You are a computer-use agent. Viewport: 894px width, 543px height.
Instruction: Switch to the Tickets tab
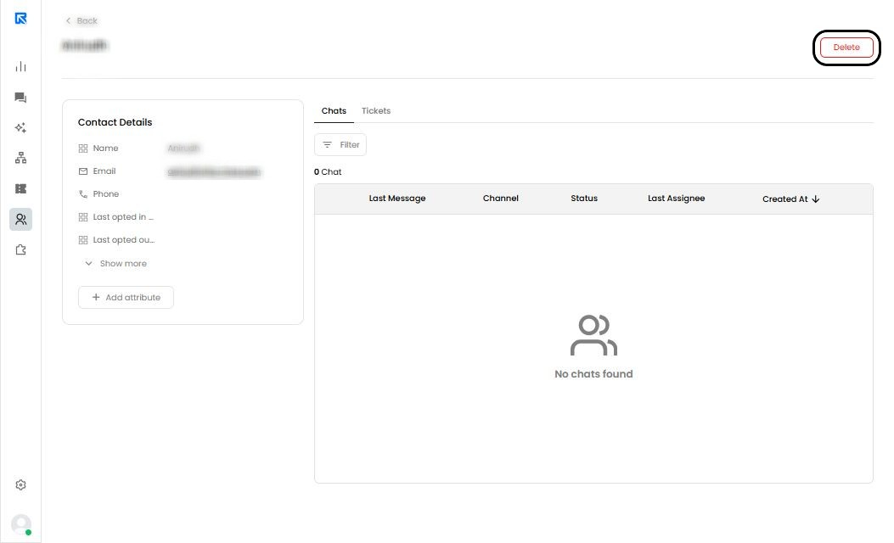pyautogui.click(x=376, y=110)
